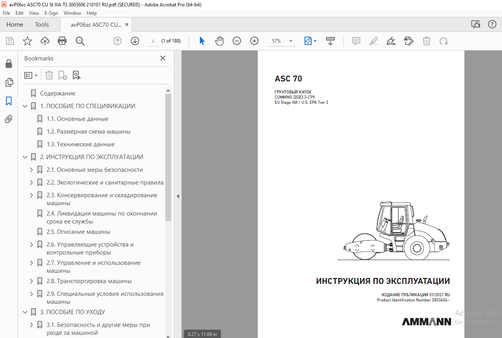Open the Edit menu

click(x=20, y=13)
